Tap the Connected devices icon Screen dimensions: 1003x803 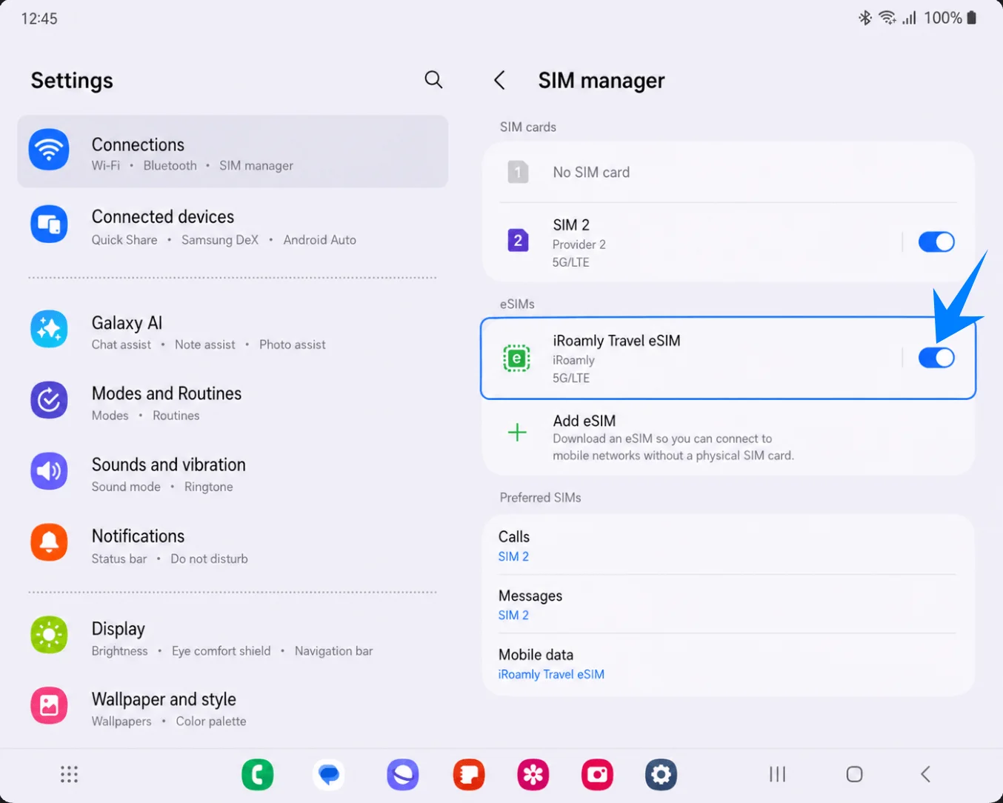49,224
